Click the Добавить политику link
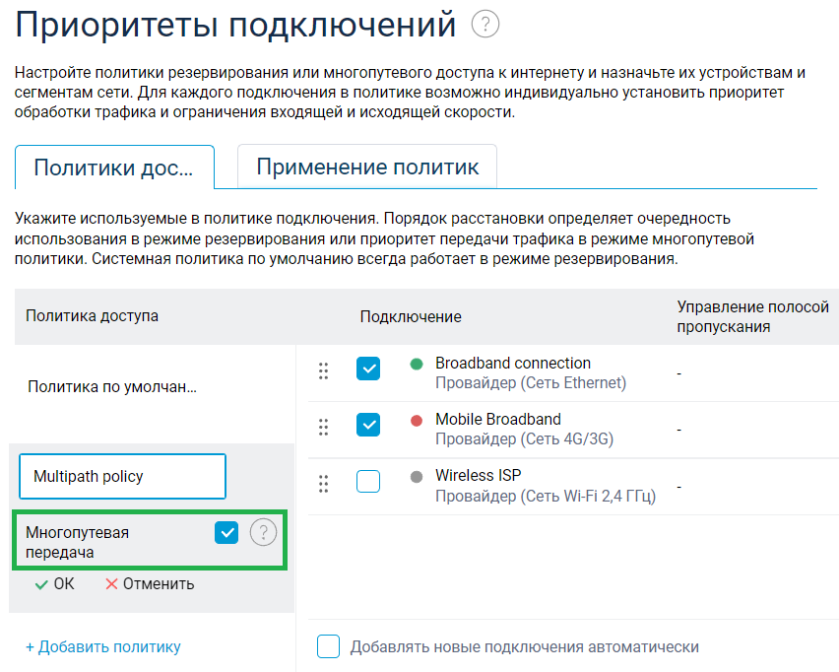839x672 pixels. pos(103,647)
